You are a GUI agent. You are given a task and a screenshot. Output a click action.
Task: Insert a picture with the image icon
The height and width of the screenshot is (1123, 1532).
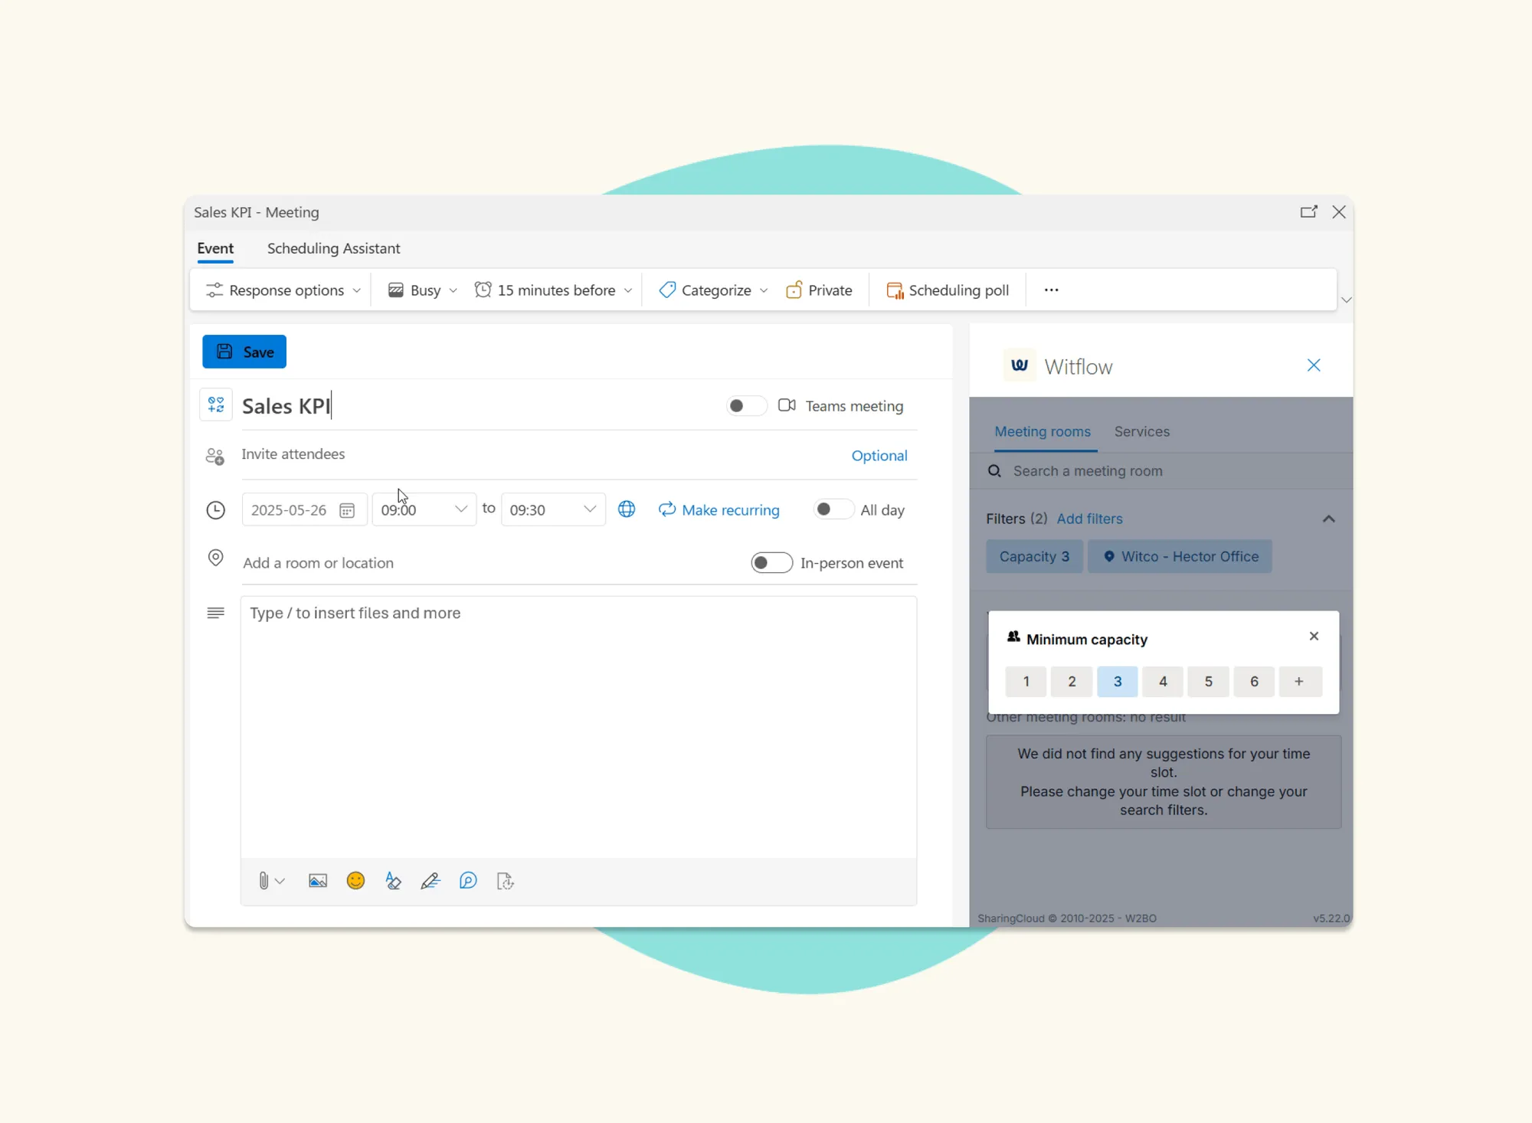[318, 881]
